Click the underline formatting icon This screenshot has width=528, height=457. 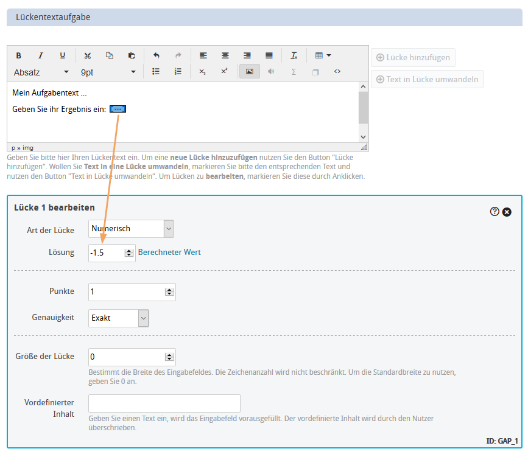62,55
